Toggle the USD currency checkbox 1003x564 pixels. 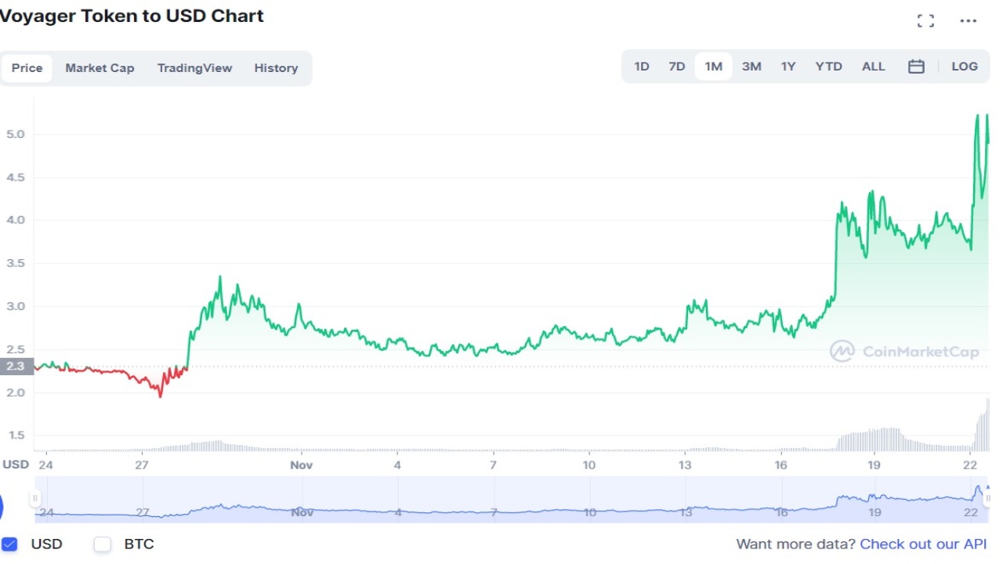coord(9,544)
